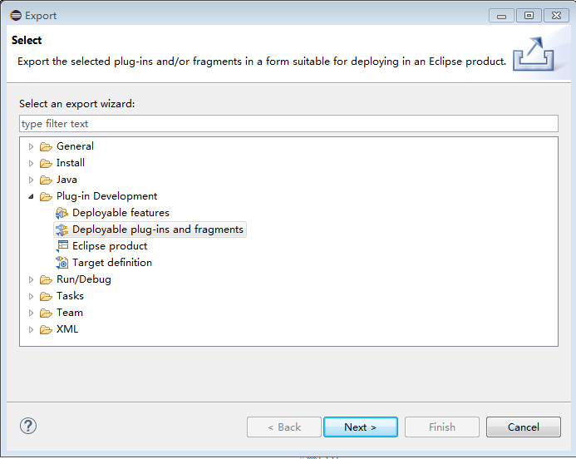Image resolution: width=576 pixels, height=459 pixels.
Task: Expand the Java category
Action: tap(32, 180)
